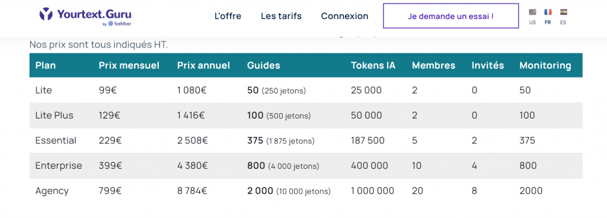The height and width of the screenshot is (218, 607).
Task: Switch language with the US flag
Action: [x=532, y=12]
